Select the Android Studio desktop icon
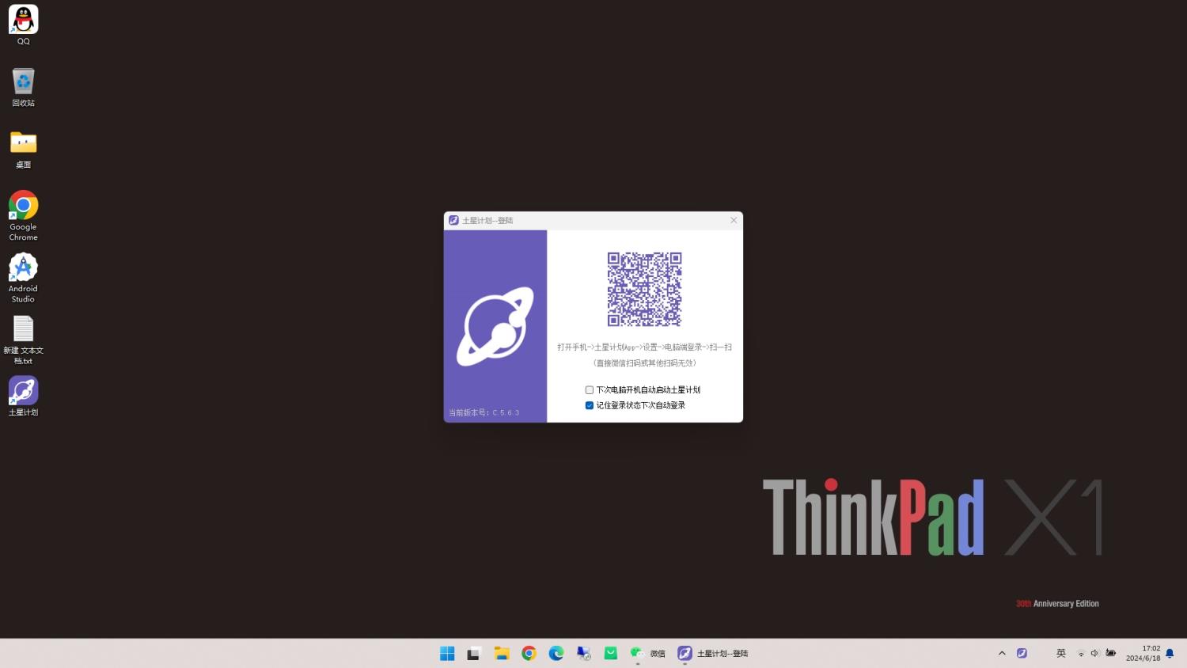 [23, 268]
